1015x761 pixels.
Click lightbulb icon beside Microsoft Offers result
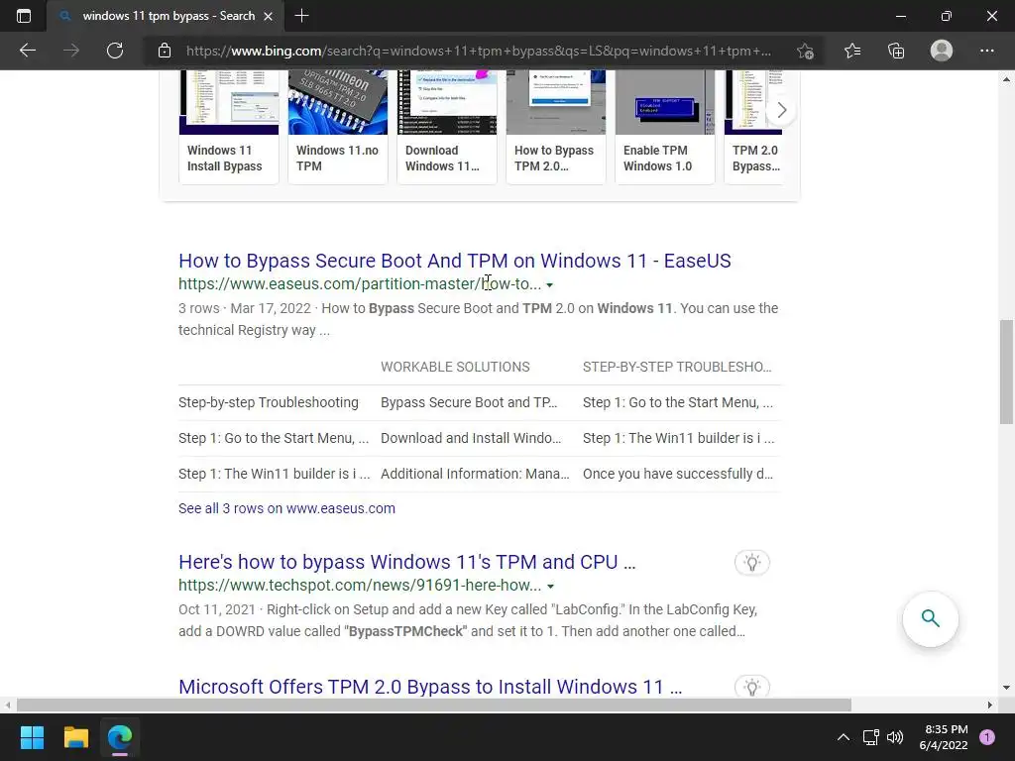tap(751, 687)
